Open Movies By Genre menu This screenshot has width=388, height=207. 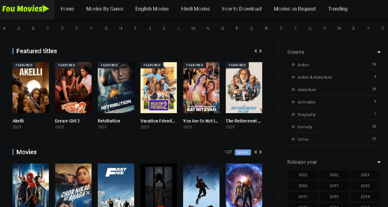click(105, 9)
